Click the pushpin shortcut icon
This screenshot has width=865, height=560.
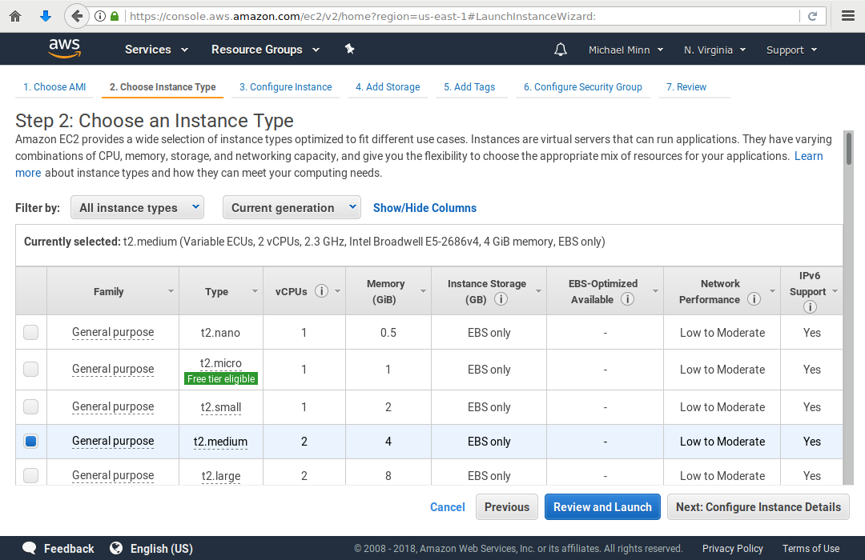point(349,49)
